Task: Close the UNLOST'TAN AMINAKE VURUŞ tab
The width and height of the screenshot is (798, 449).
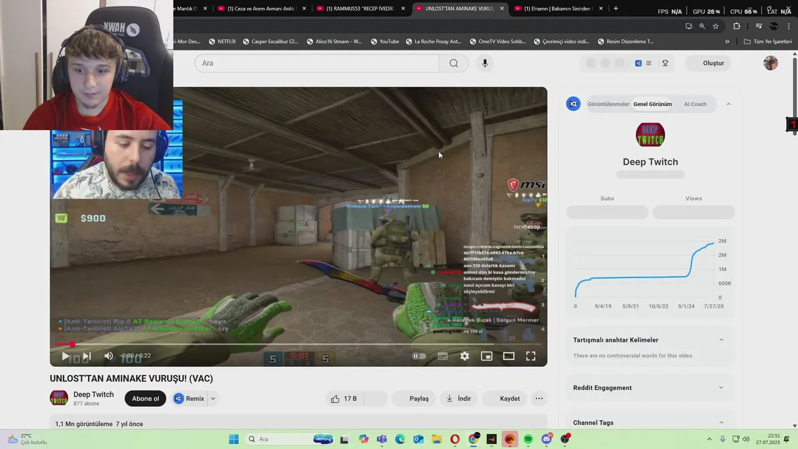Action: (x=502, y=9)
